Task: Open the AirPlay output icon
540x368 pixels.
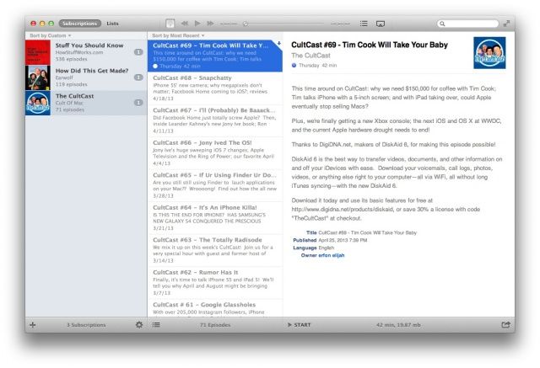Action: [381, 24]
